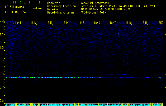Screen dimensions: 166x106
Task: Click time marker 1844
Action: click(x=65, y=23)
